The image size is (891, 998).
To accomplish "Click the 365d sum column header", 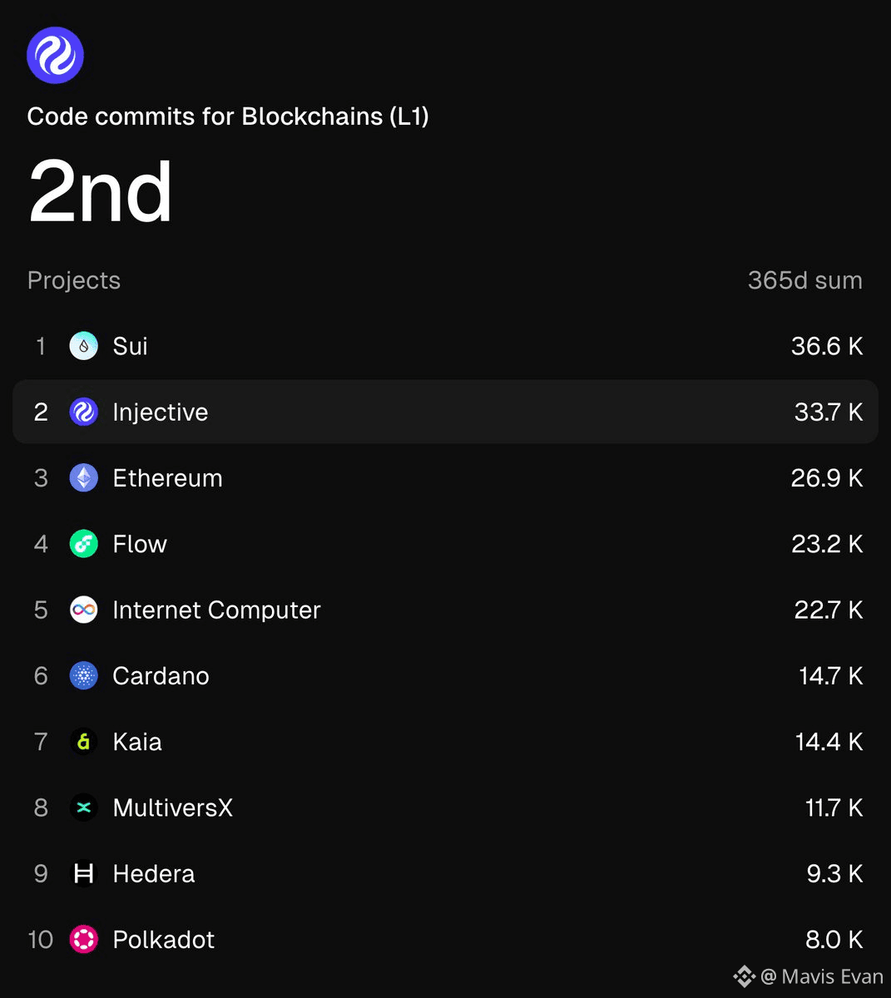I will (804, 280).
